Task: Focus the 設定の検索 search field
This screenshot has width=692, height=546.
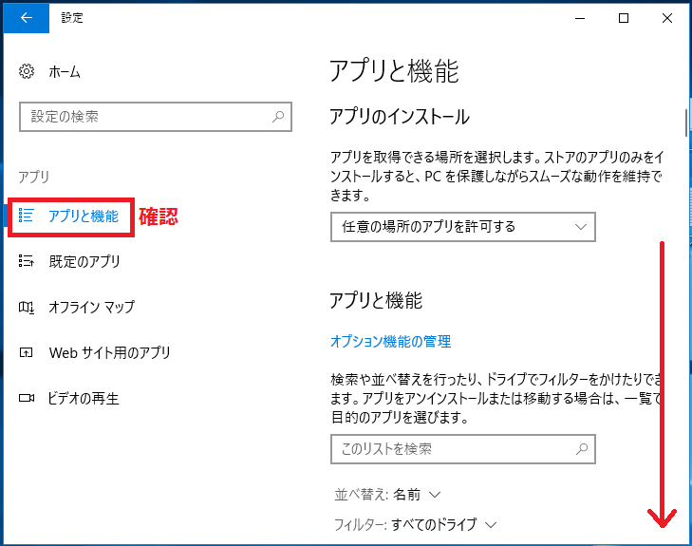Action: pyautogui.click(x=156, y=117)
